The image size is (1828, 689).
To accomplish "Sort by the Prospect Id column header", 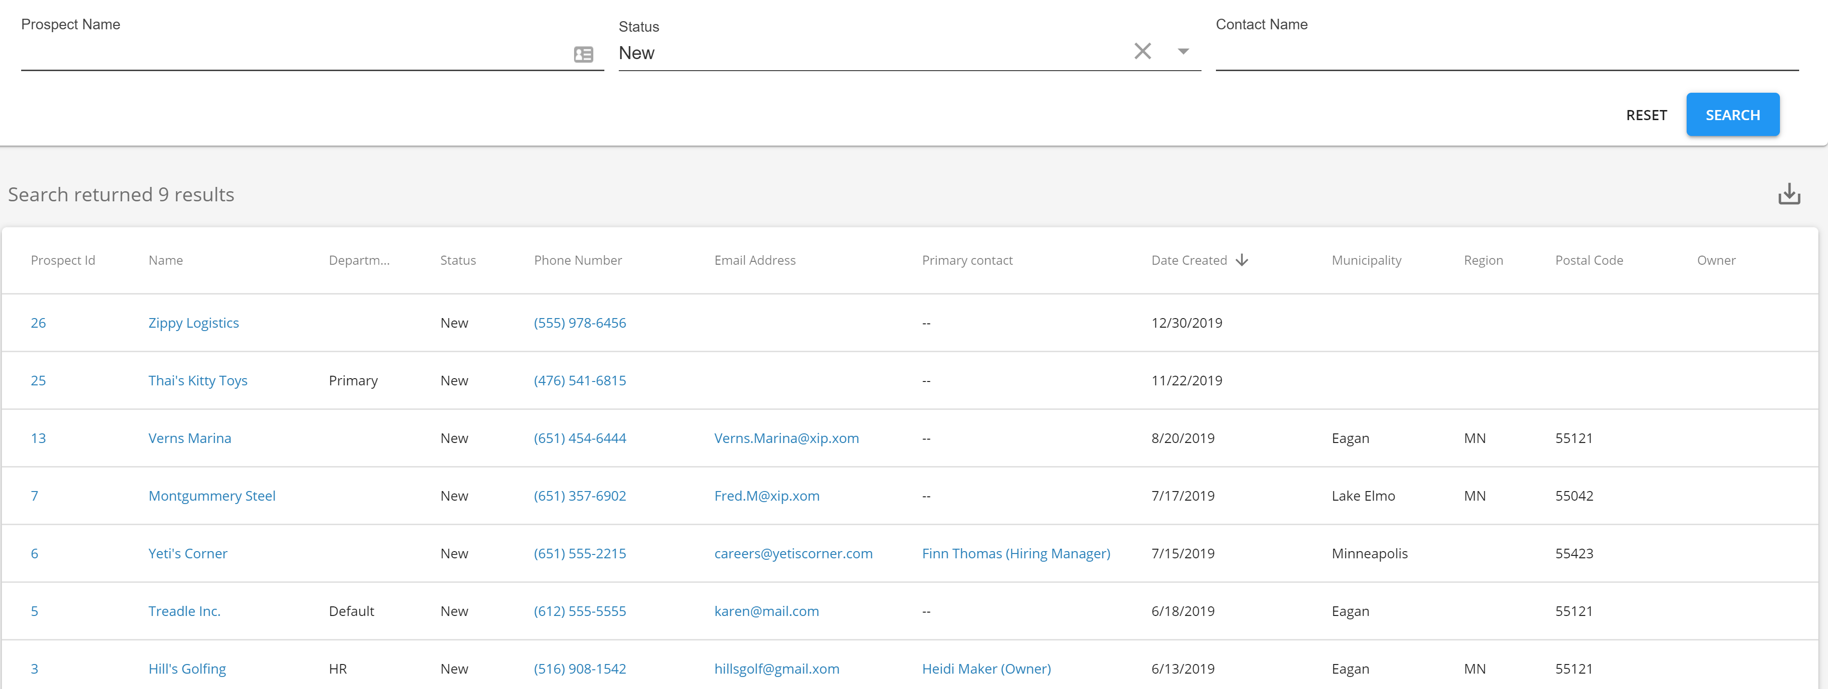I will [63, 260].
